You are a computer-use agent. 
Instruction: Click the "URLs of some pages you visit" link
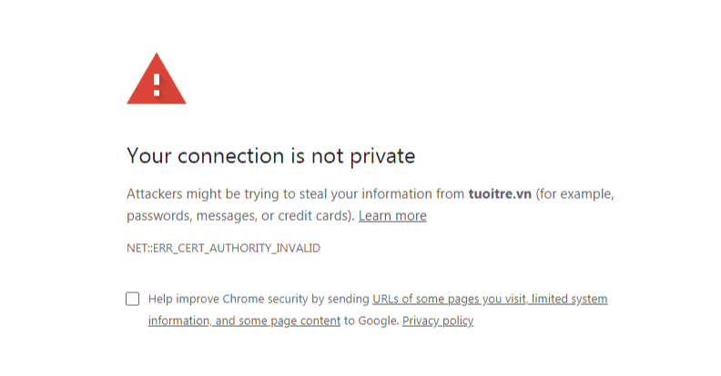(450, 299)
